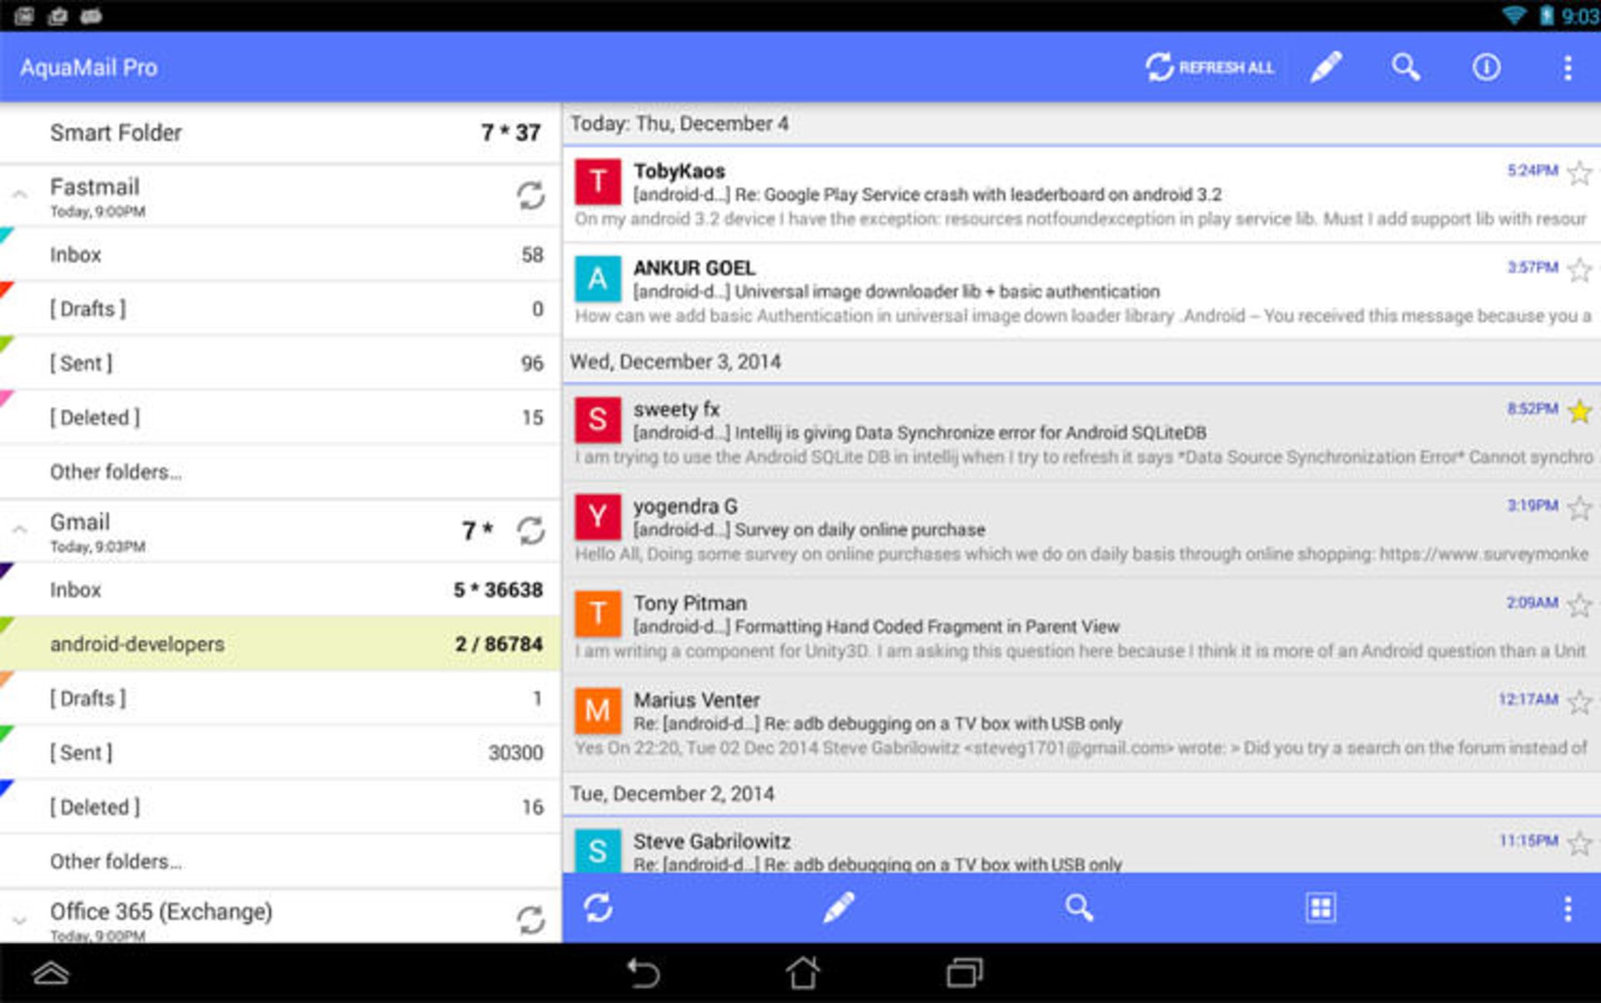Open top bar overflow menu
Image resolution: width=1601 pixels, height=1003 pixels.
click(x=1568, y=67)
